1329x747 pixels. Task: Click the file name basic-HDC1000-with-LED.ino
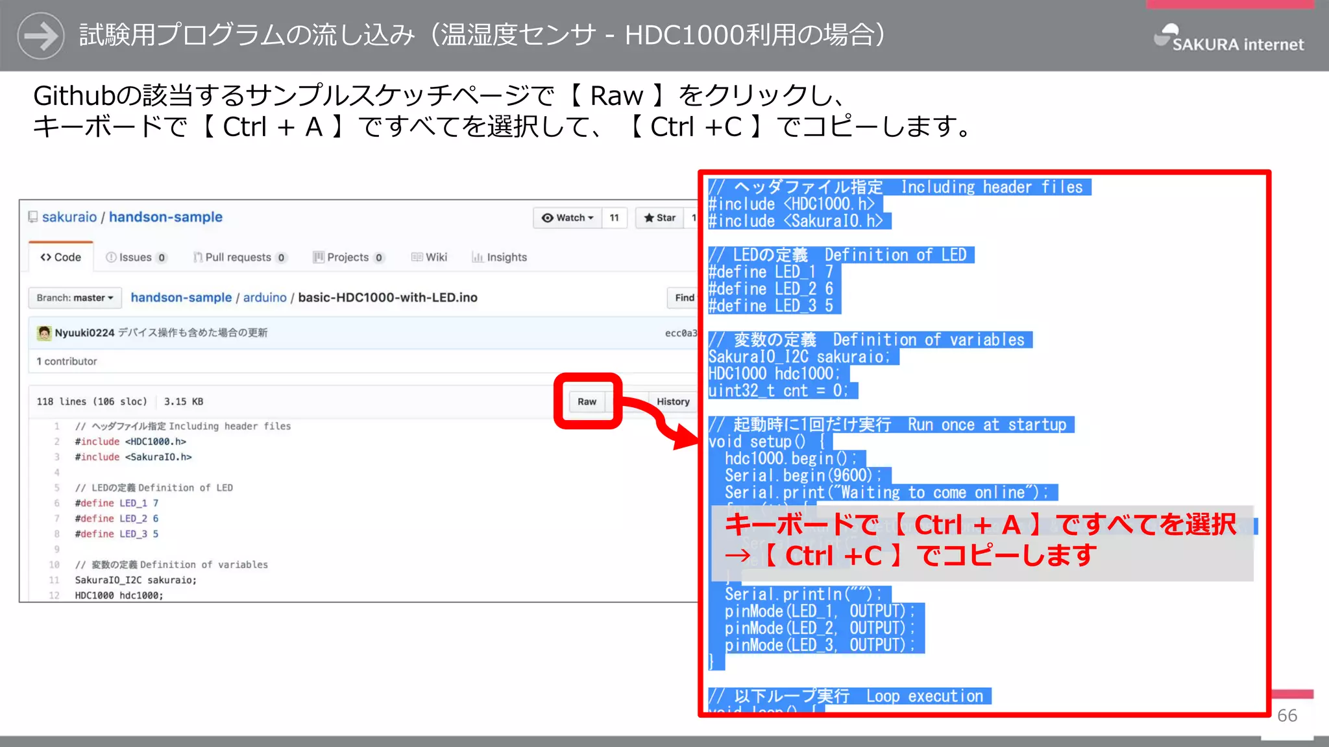[x=387, y=298]
